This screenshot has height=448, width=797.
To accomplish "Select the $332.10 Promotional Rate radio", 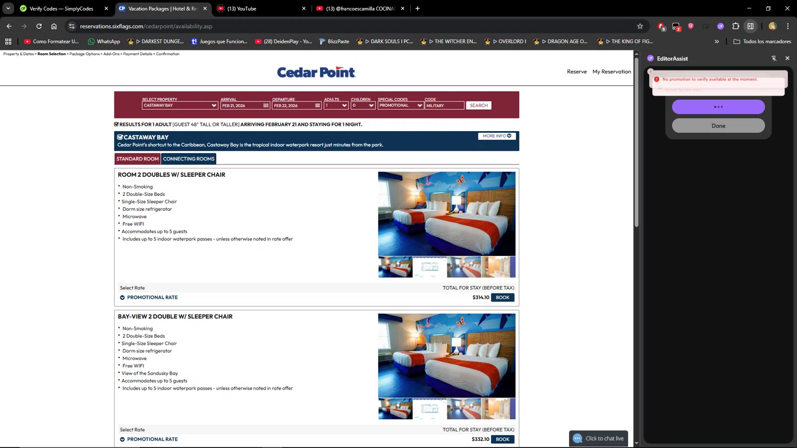I will (122, 440).
